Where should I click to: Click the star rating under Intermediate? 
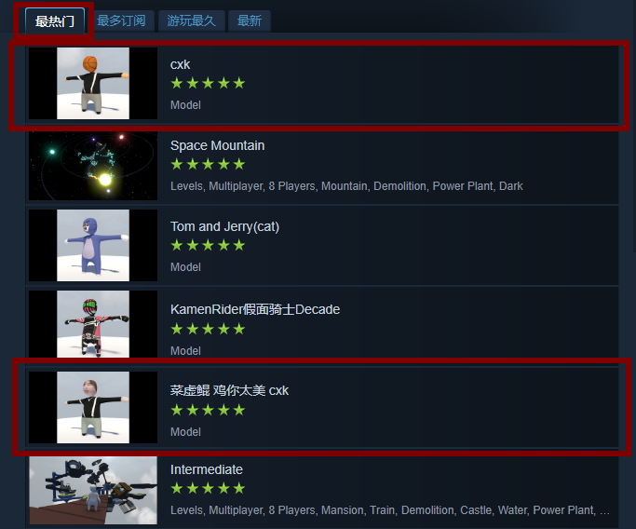(x=208, y=488)
